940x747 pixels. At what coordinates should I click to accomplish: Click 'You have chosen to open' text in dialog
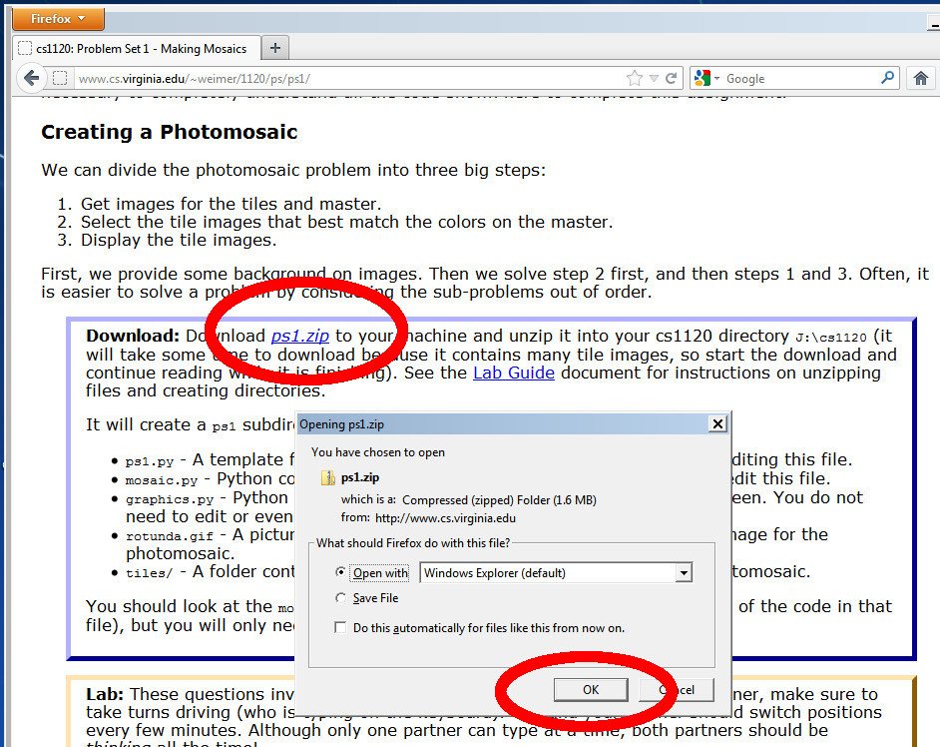coord(377,452)
